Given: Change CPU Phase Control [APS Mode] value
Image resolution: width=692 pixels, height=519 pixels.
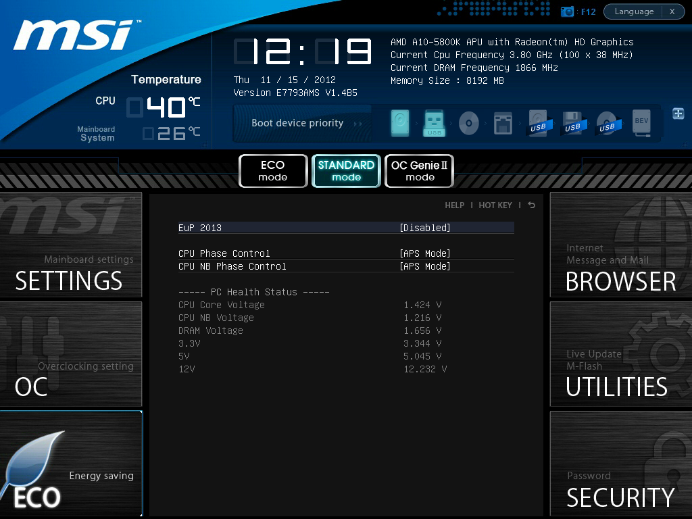Looking at the screenshot, I should (x=425, y=253).
